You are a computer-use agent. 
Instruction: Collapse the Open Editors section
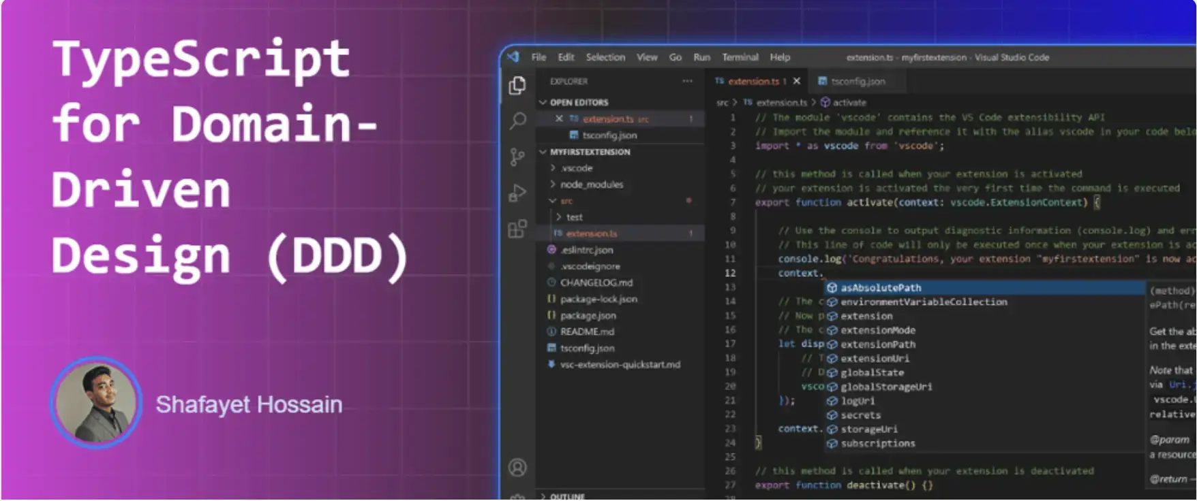pos(579,102)
